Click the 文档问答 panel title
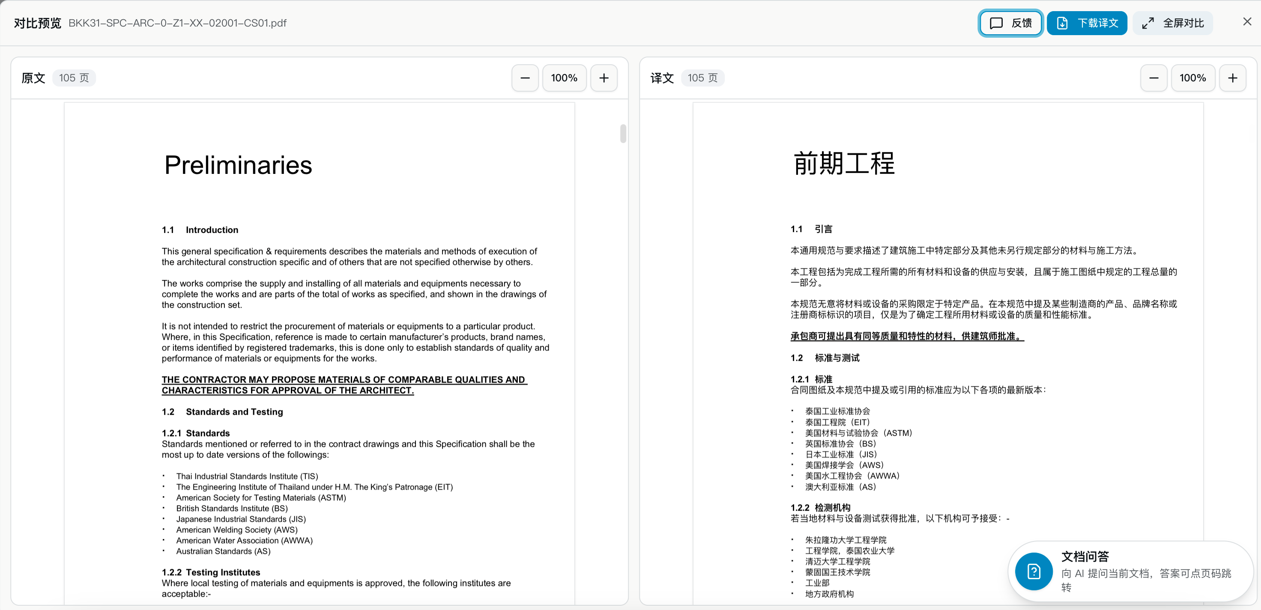This screenshot has width=1261, height=610. click(x=1085, y=556)
